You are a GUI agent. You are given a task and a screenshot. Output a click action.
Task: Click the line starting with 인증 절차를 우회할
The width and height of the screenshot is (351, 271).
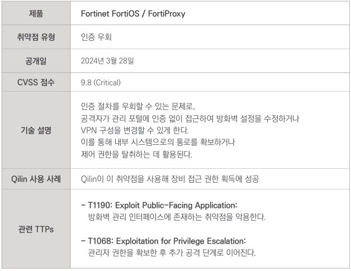(139, 106)
